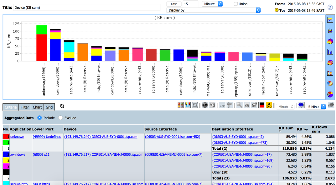Open the '(6000) x11' port link
Screen dimensions: 336x185
click(x=41, y=154)
